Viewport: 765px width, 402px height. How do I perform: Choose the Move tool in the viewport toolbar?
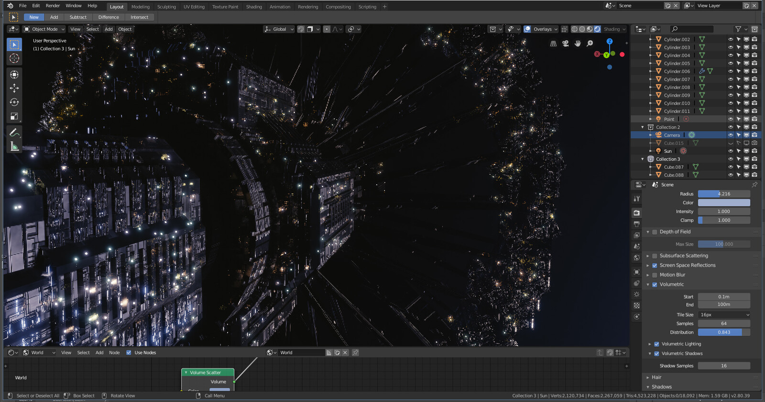click(14, 88)
